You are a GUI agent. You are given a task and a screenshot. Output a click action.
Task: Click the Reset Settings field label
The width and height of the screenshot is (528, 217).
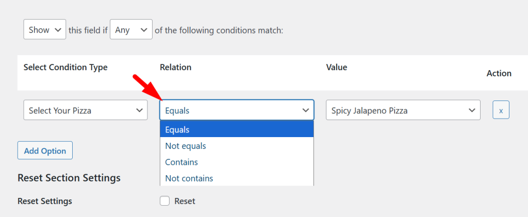[45, 201]
